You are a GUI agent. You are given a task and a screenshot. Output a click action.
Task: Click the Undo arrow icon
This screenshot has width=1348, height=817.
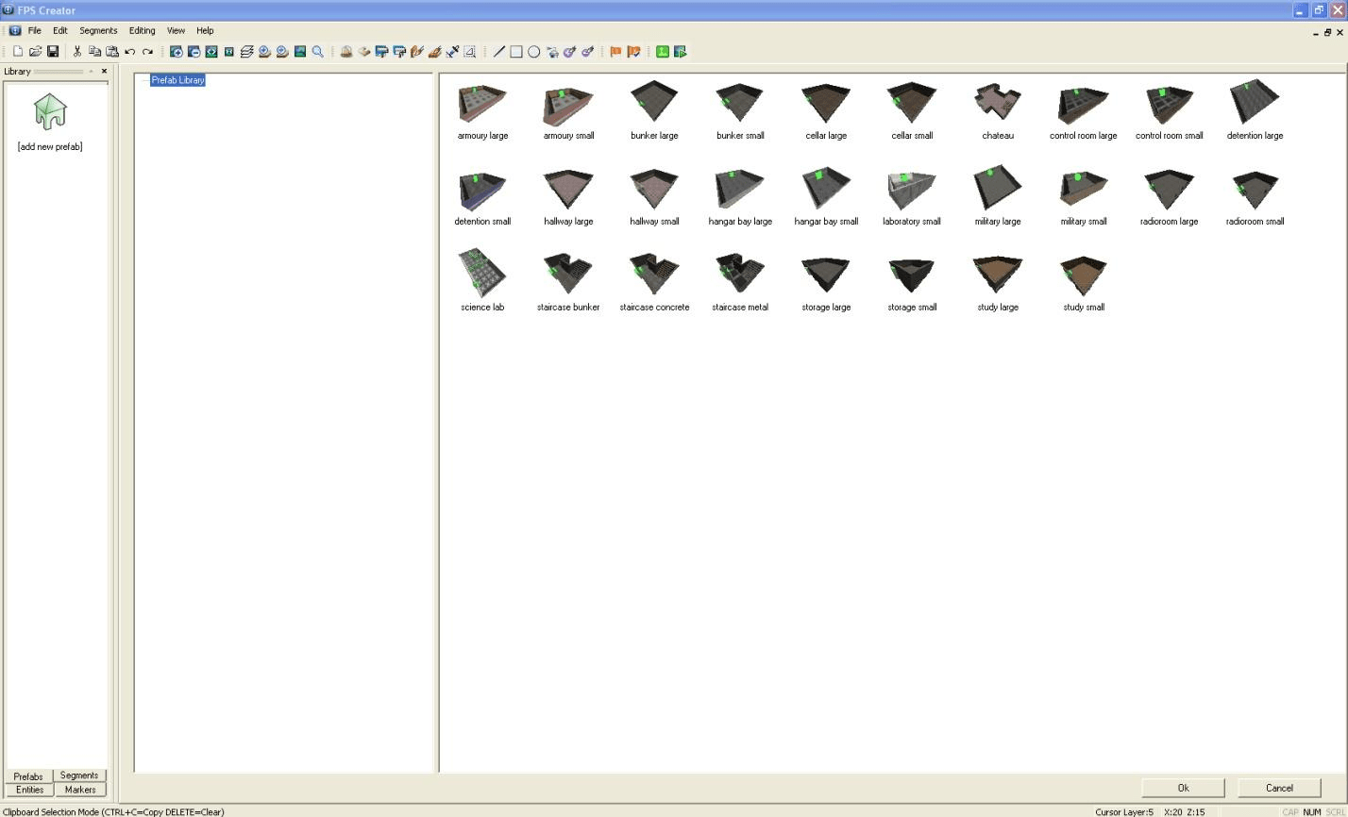coord(130,52)
